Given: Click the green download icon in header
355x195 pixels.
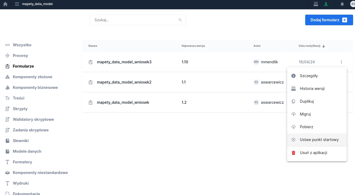Looking at the screenshot, I should 326,4.
